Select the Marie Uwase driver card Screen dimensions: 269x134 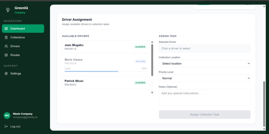[x=106, y=65]
